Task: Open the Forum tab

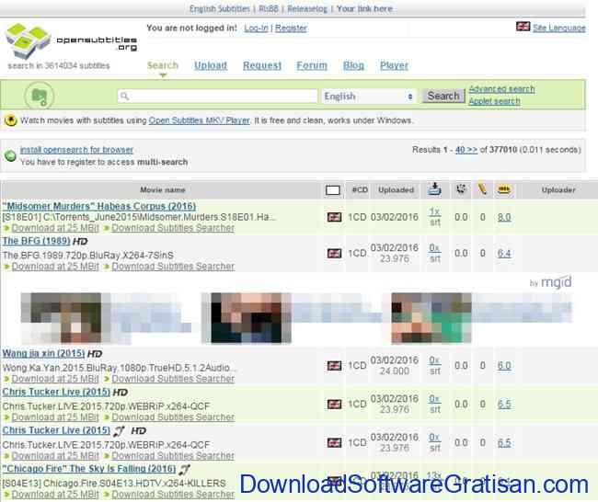Action: (312, 65)
